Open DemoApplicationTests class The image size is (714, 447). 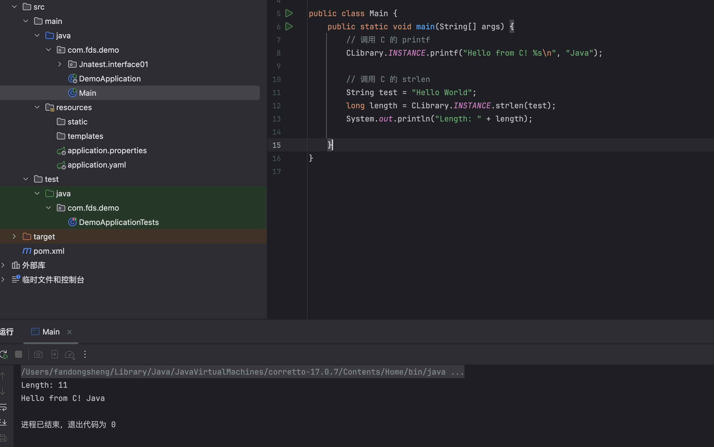[x=119, y=222]
